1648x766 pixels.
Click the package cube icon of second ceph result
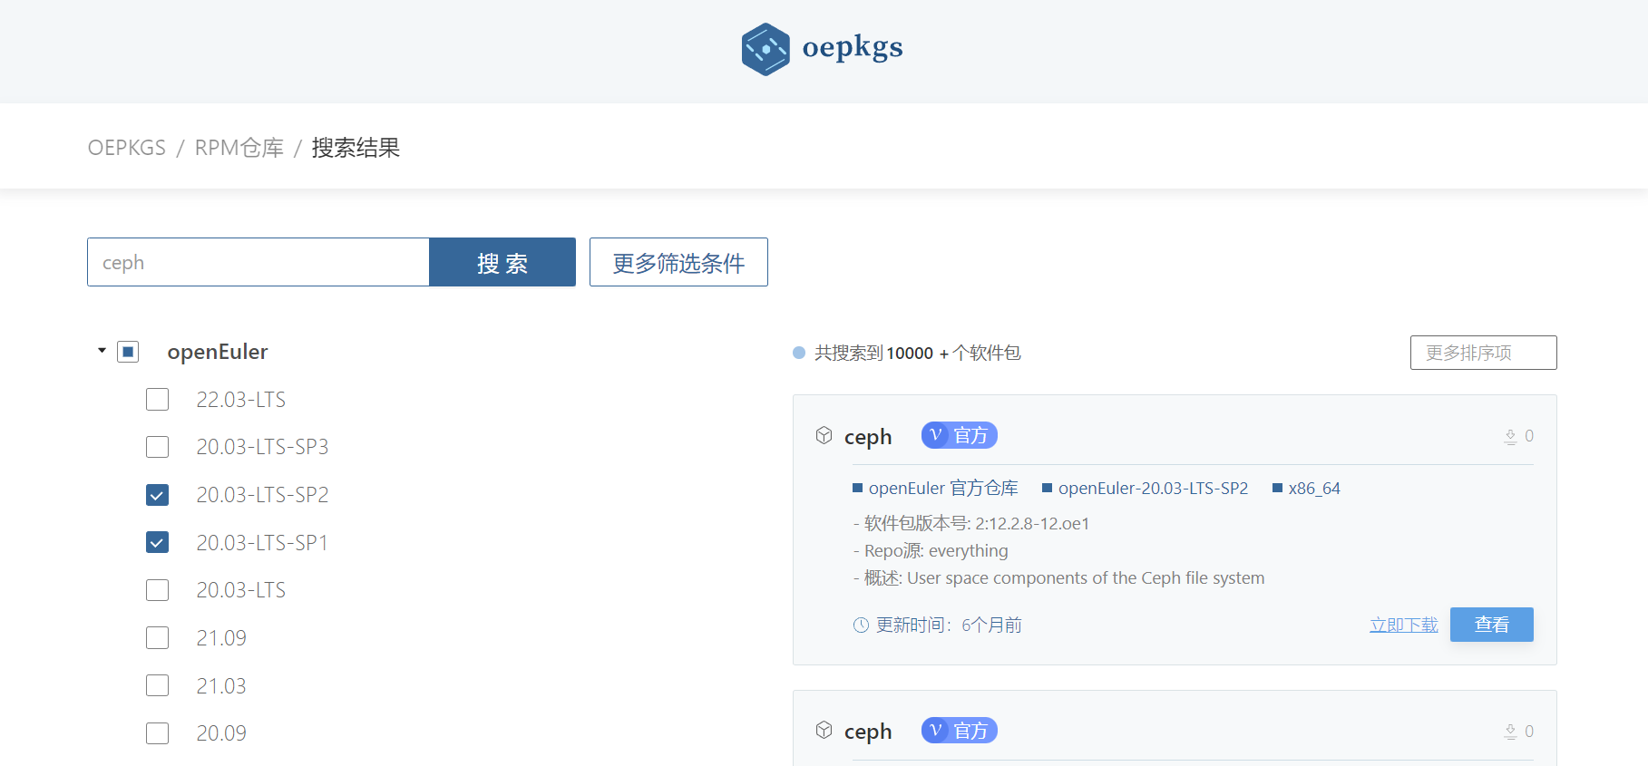pyautogui.click(x=824, y=731)
